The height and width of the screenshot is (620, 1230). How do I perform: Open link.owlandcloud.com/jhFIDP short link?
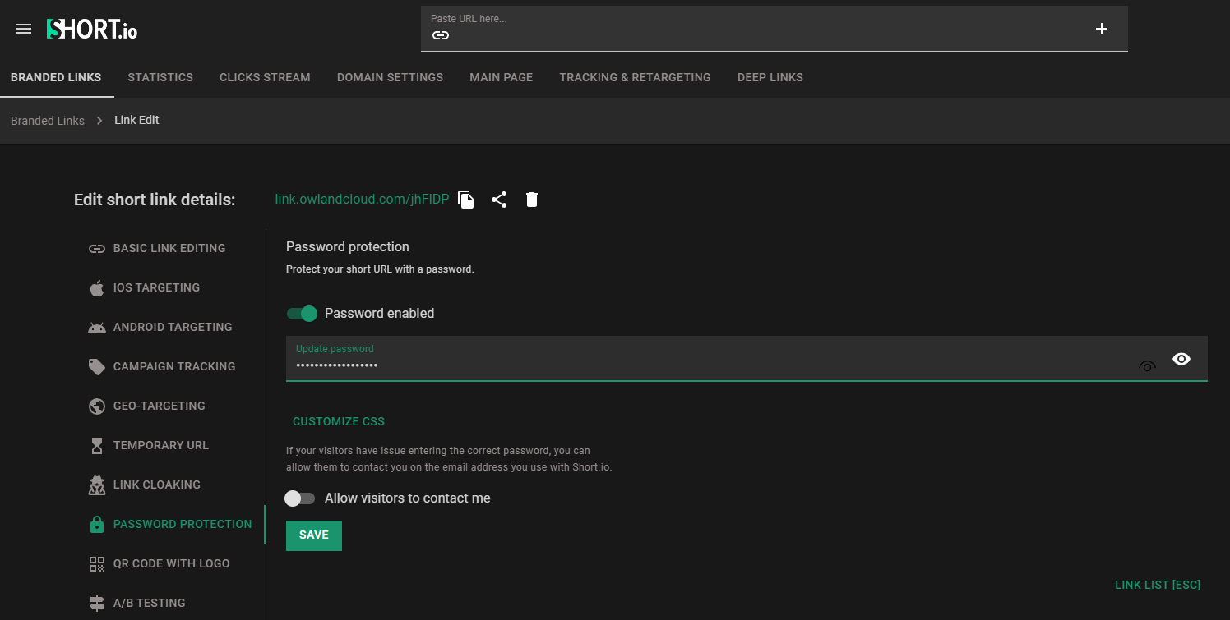[x=362, y=200]
